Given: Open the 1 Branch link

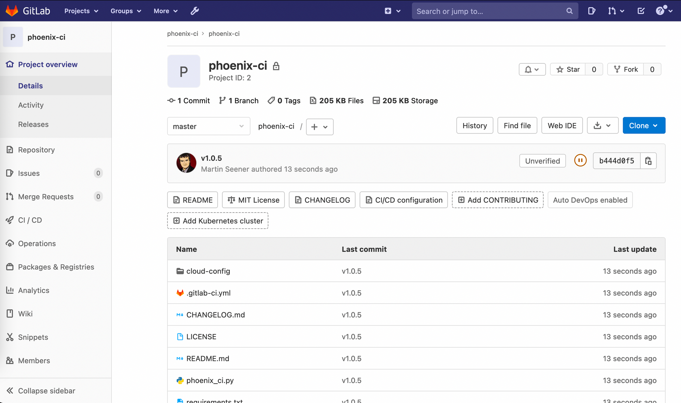Looking at the screenshot, I should 239,100.
